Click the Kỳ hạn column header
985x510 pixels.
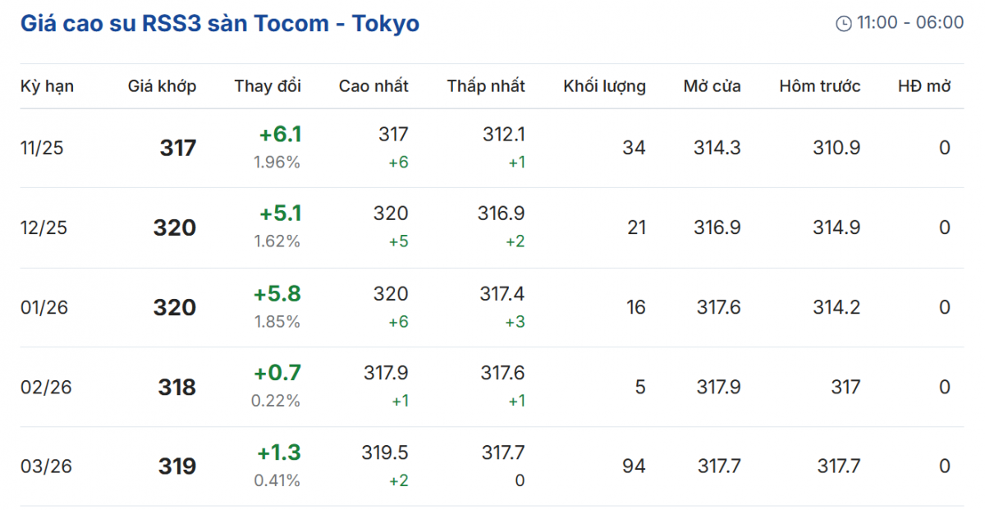(47, 86)
